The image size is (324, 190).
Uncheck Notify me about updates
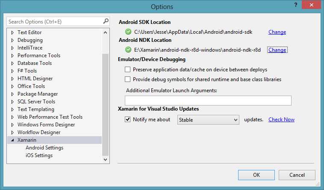128,120
